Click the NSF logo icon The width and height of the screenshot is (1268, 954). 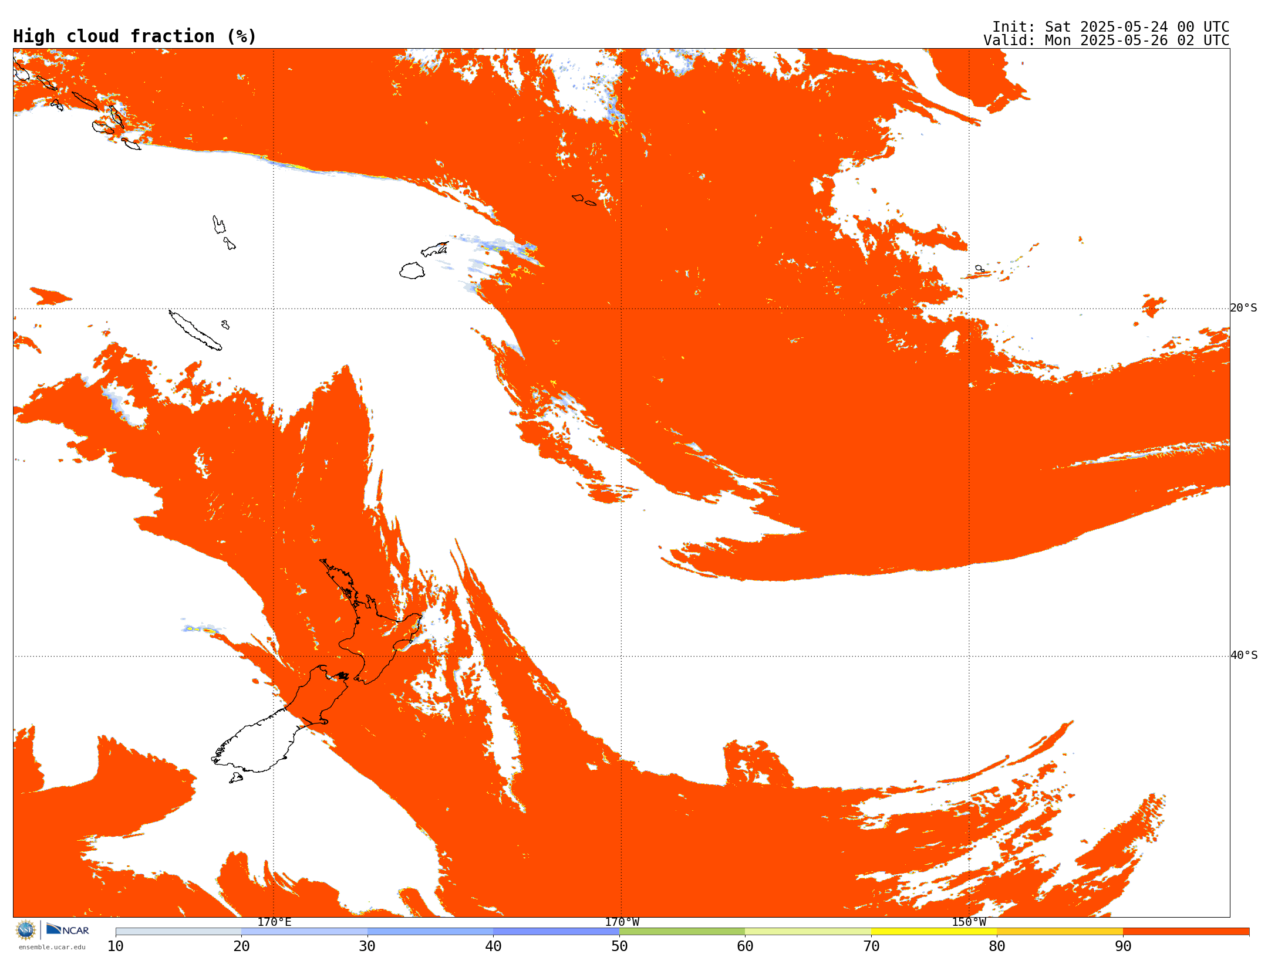[x=26, y=930]
